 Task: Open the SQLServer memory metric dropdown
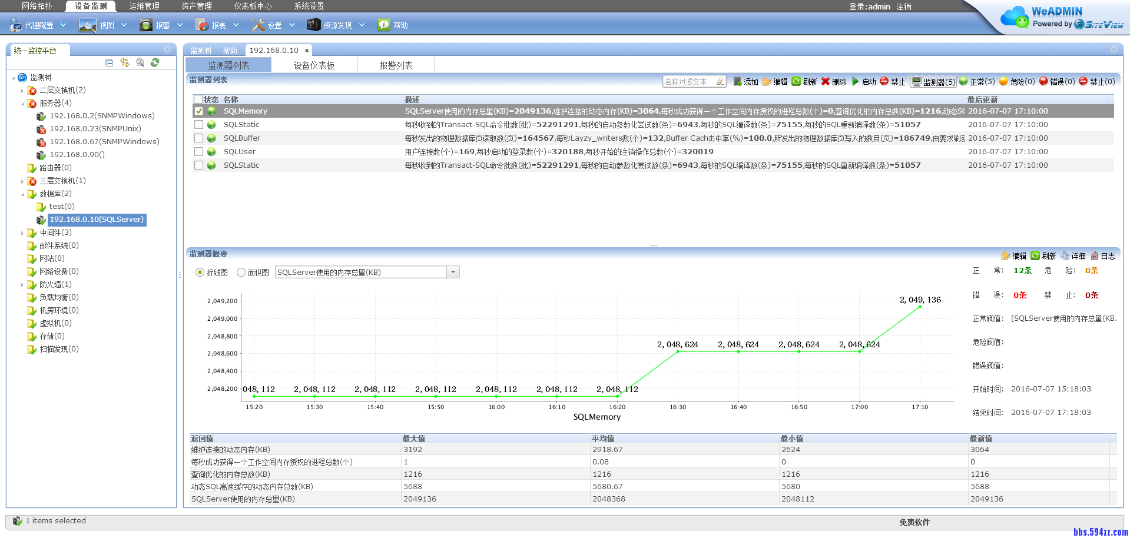pyautogui.click(x=453, y=273)
